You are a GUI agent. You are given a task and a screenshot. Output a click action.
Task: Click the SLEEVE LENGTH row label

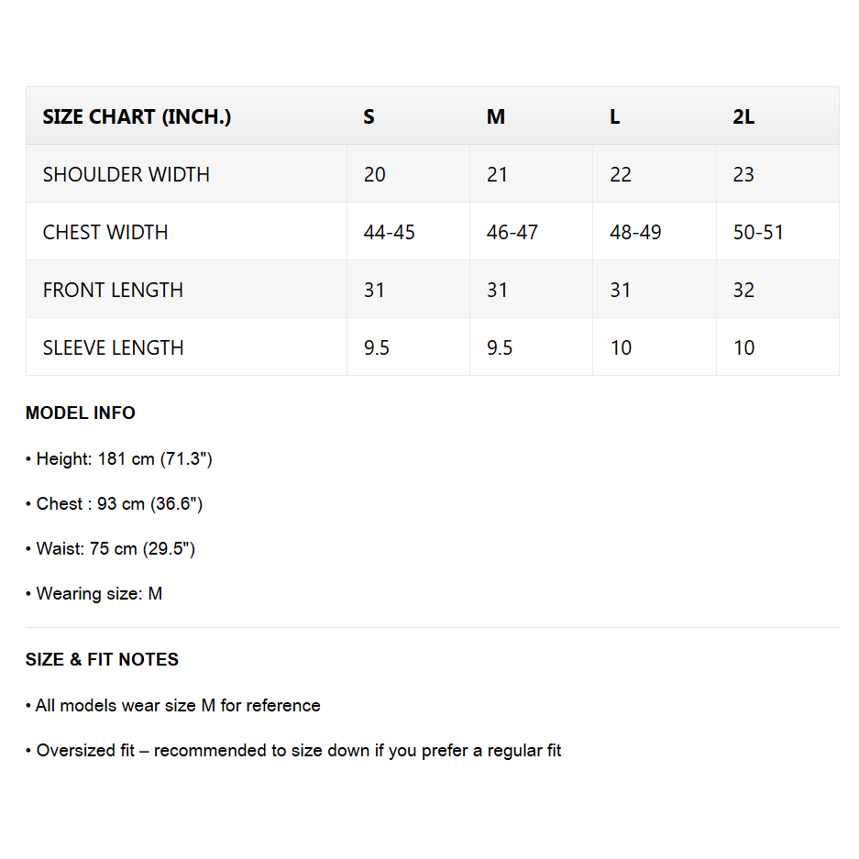click(x=114, y=347)
